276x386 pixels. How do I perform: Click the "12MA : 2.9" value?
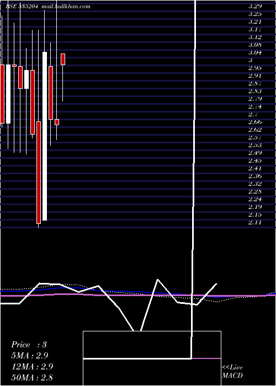32,366
